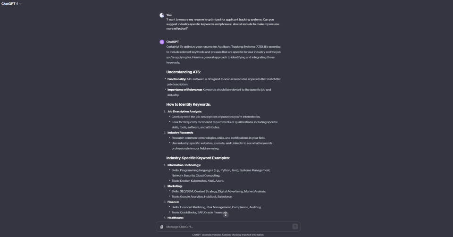Select the "Marketing:" list item
The image size is (453, 237).
[x=175, y=186]
